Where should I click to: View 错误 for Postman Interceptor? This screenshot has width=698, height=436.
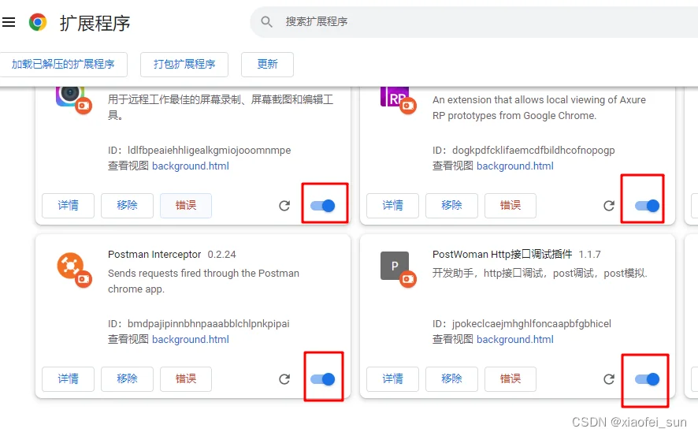click(x=186, y=379)
